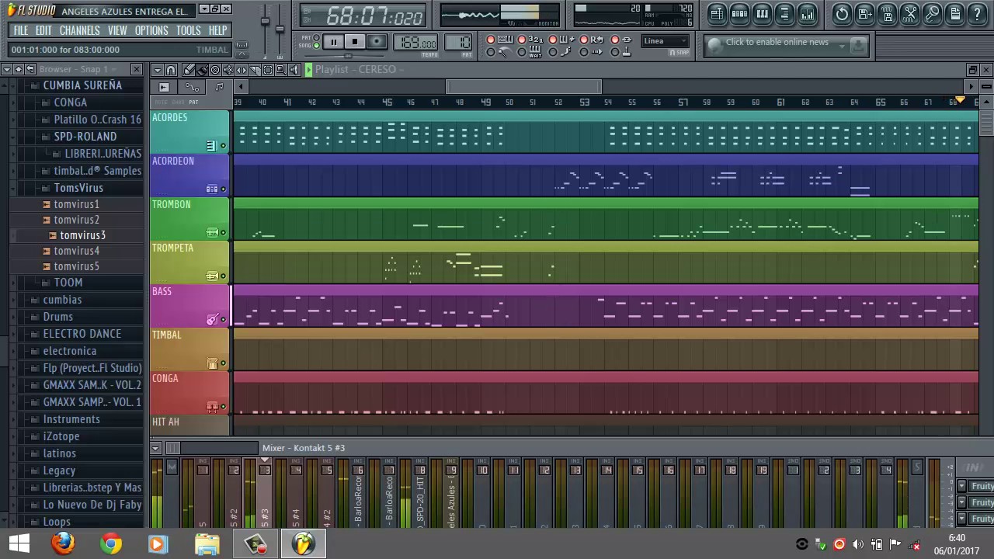Select the Delete tool in Playlist toolbar
994x559 pixels.
click(215, 70)
